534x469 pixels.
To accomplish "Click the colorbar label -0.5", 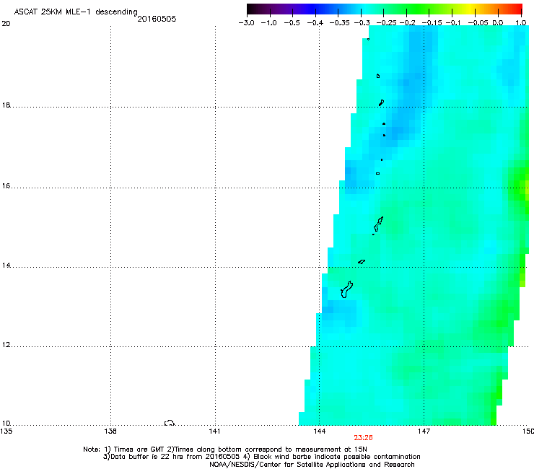I will (x=292, y=23).
